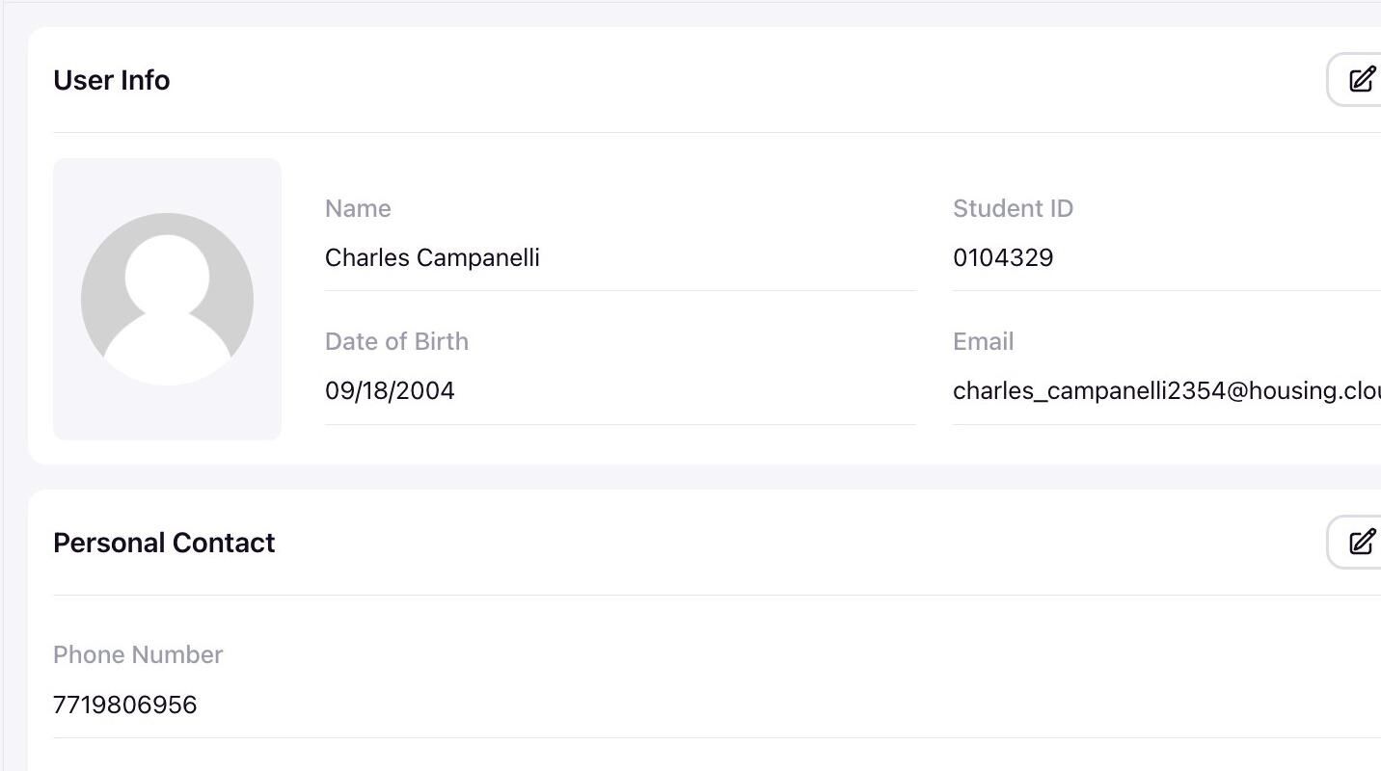Click the Student ID value 0104329
Viewport: 1381px width, 771px height.
(x=1003, y=258)
